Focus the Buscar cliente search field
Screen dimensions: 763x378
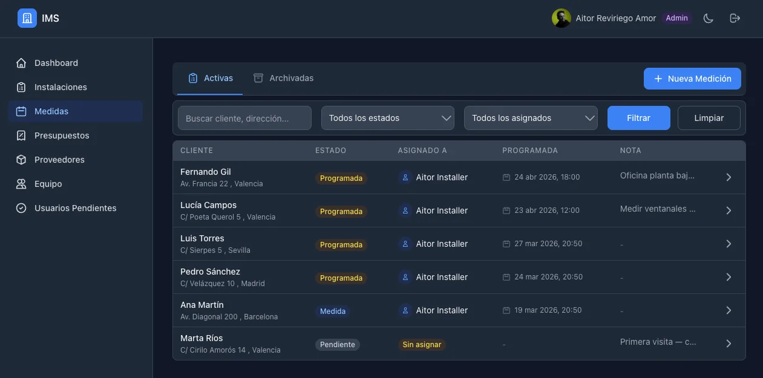244,119
